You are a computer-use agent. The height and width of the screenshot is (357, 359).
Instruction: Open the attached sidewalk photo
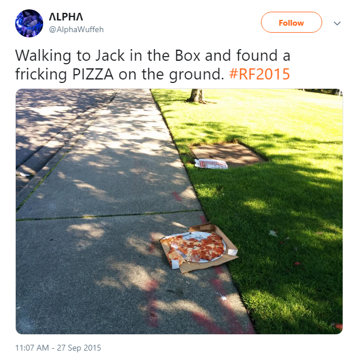coord(179,211)
